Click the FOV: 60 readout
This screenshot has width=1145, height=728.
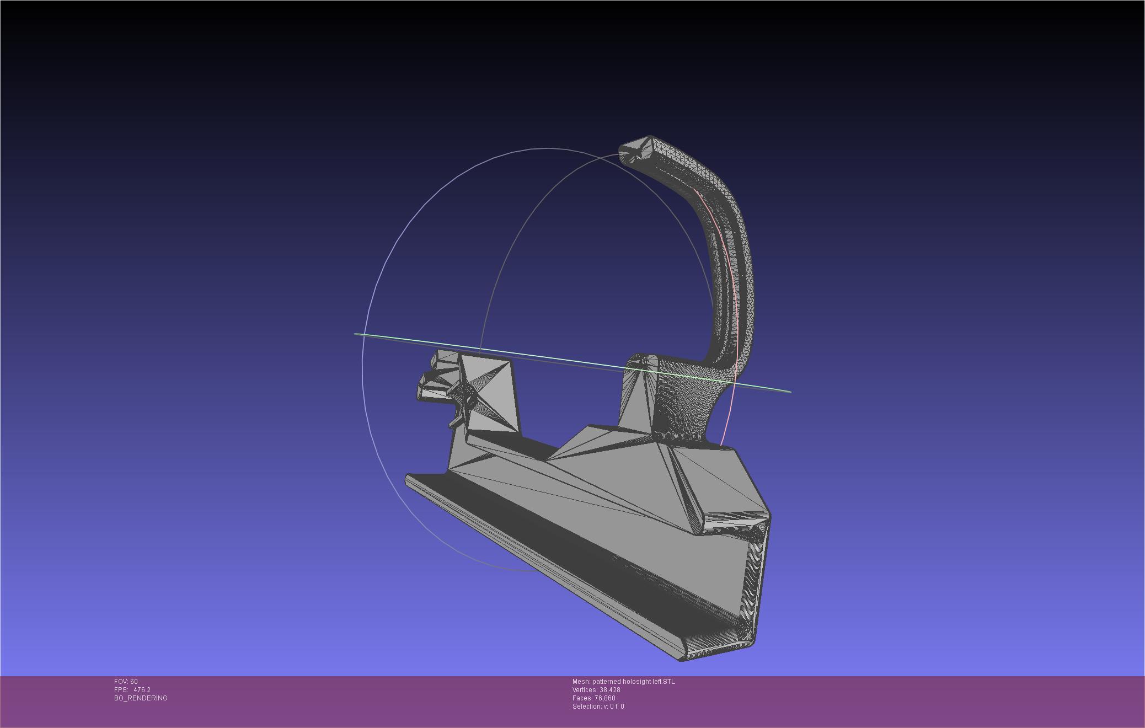(x=126, y=682)
